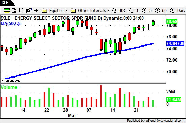The width and height of the screenshot is (186, 123).
Task: Click the Equities folder icon
Action: (44, 11)
